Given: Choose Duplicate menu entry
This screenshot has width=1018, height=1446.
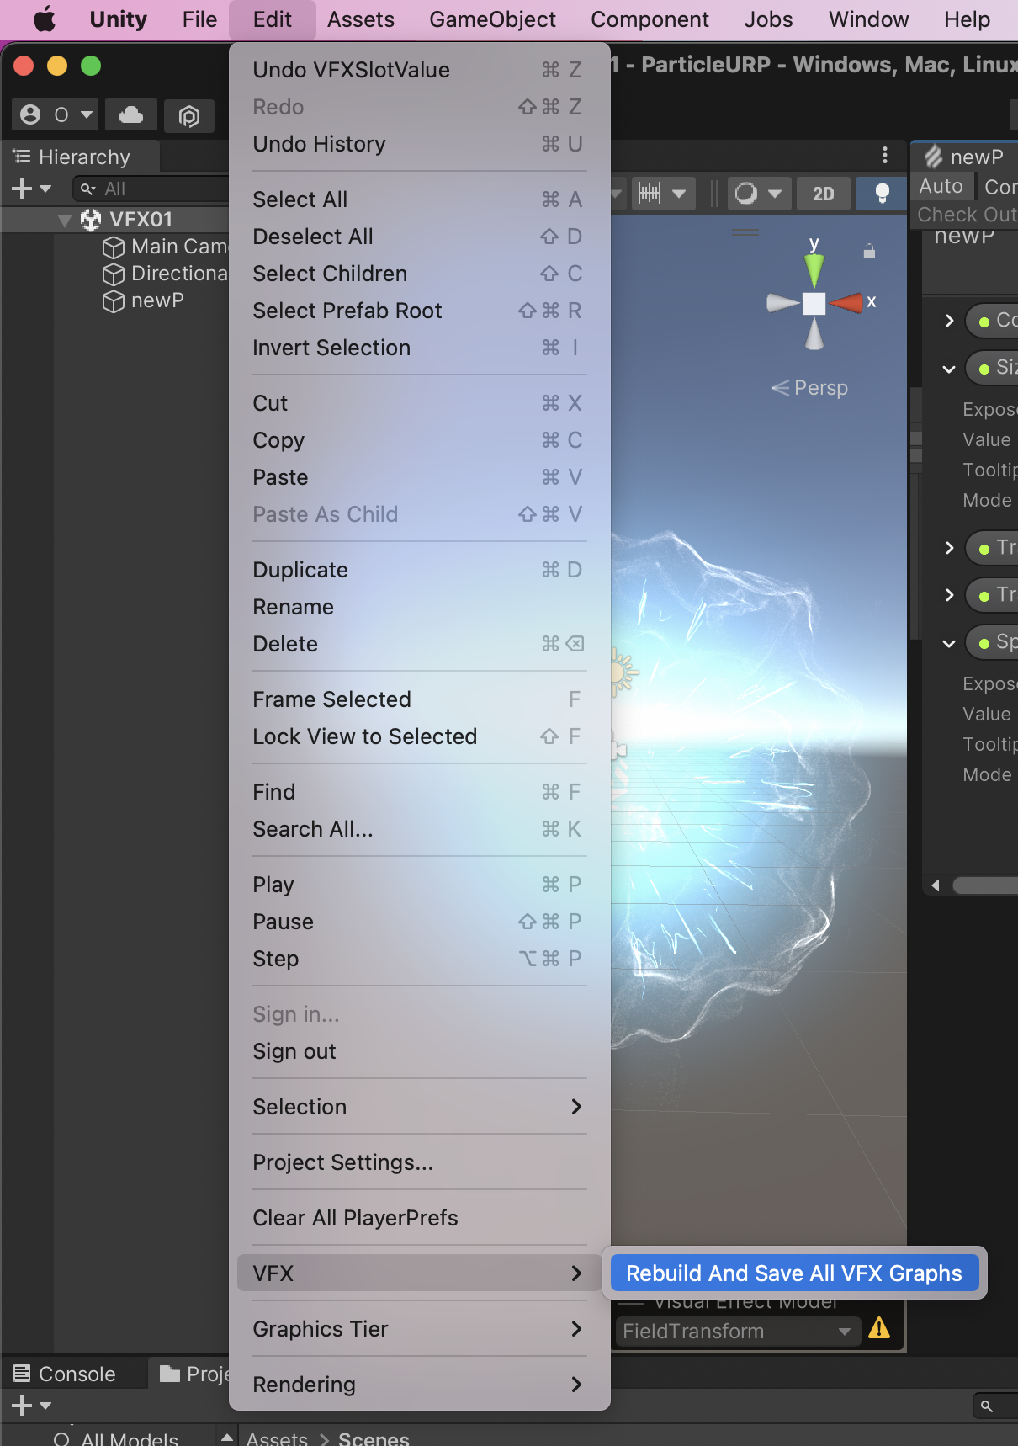Looking at the screenshot, I should tap(419, 570).
